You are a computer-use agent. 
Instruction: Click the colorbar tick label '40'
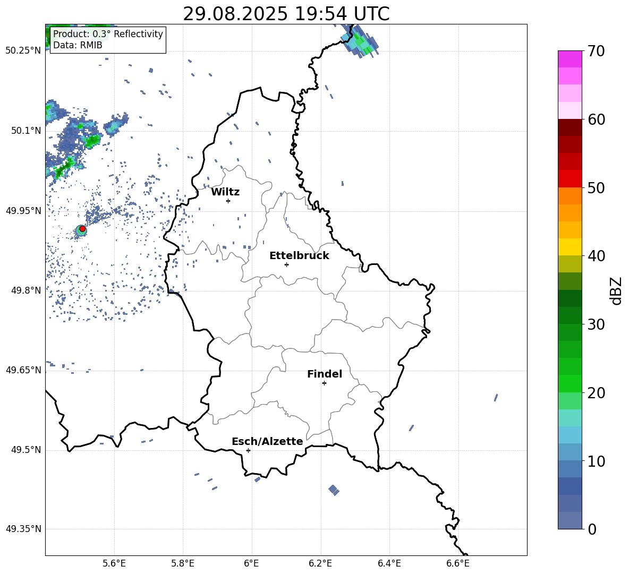coord(596,256)
